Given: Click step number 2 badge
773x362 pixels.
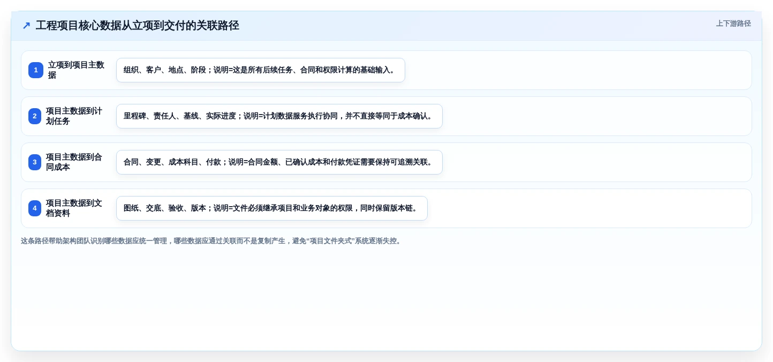Looking at the screenshot, I should pos(35,116).
